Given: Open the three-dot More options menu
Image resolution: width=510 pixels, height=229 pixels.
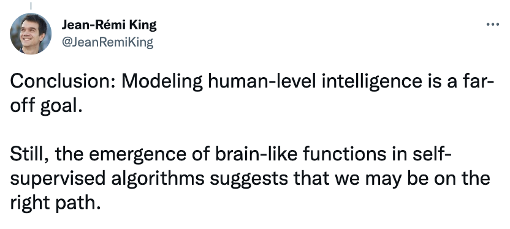Looking at the screenshot, I should point(492,24).
